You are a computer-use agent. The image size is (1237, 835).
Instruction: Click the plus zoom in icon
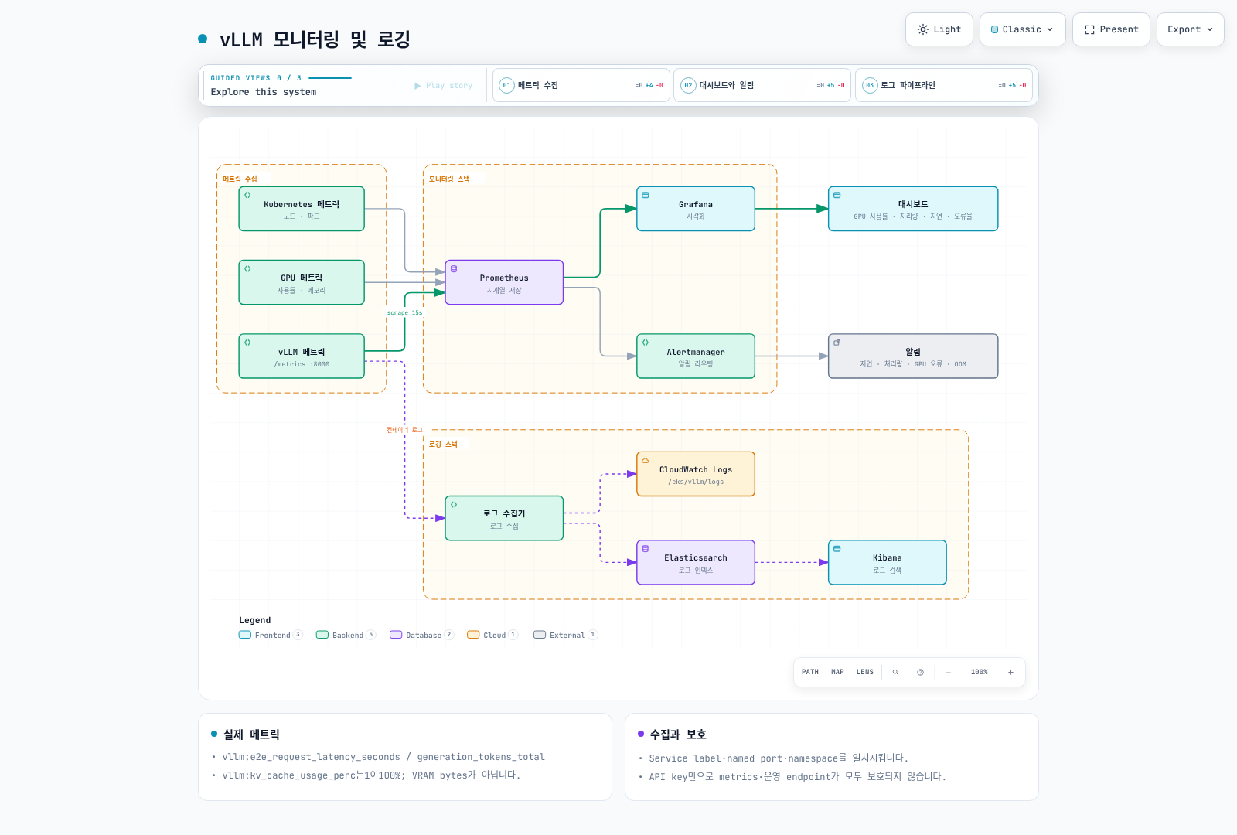pyautogui.click(x=1010, y=673)
